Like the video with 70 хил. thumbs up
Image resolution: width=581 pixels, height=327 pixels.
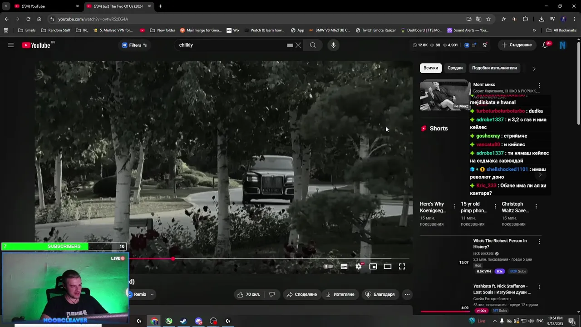click(x=249, y=294)
